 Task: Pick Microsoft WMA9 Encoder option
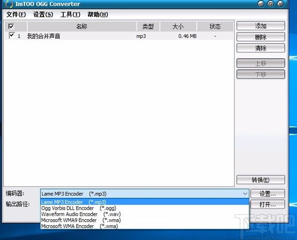click(81, 220)
